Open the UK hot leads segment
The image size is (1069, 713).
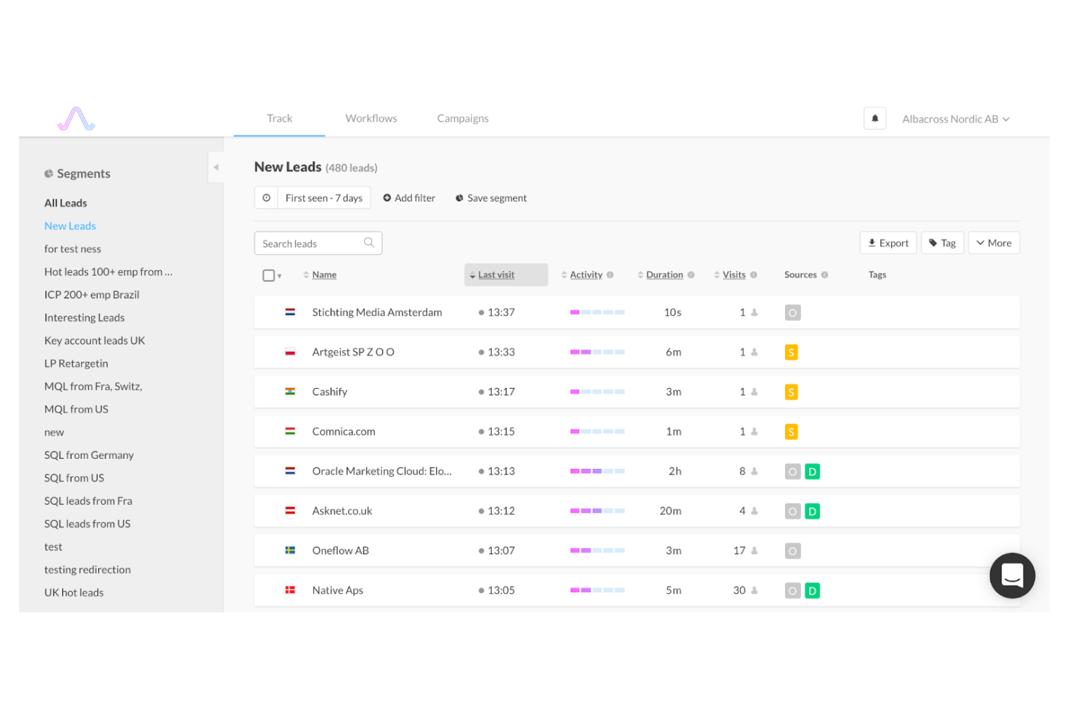(x=74, y=592)
